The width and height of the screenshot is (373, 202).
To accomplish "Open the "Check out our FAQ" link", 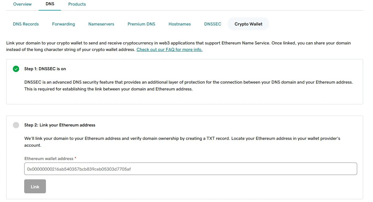I will point(169,49).
